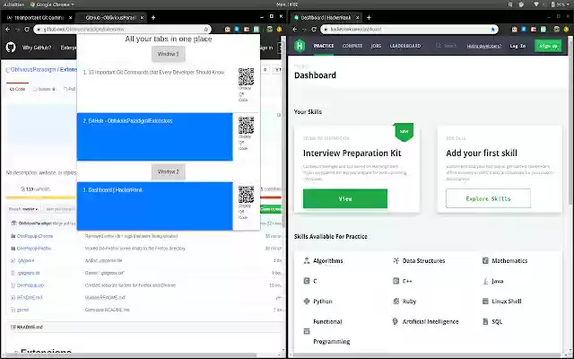
Task: Click the Explore Skills button
Action: coord(488,198)
